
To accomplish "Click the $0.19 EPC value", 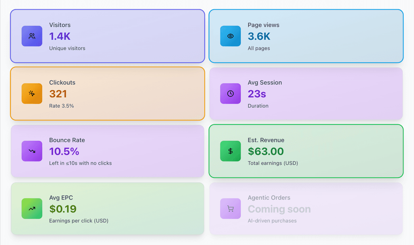I will click(x=63, y=209).
